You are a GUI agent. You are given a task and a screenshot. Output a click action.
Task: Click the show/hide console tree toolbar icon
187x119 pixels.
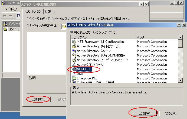[x=18, y=16]
